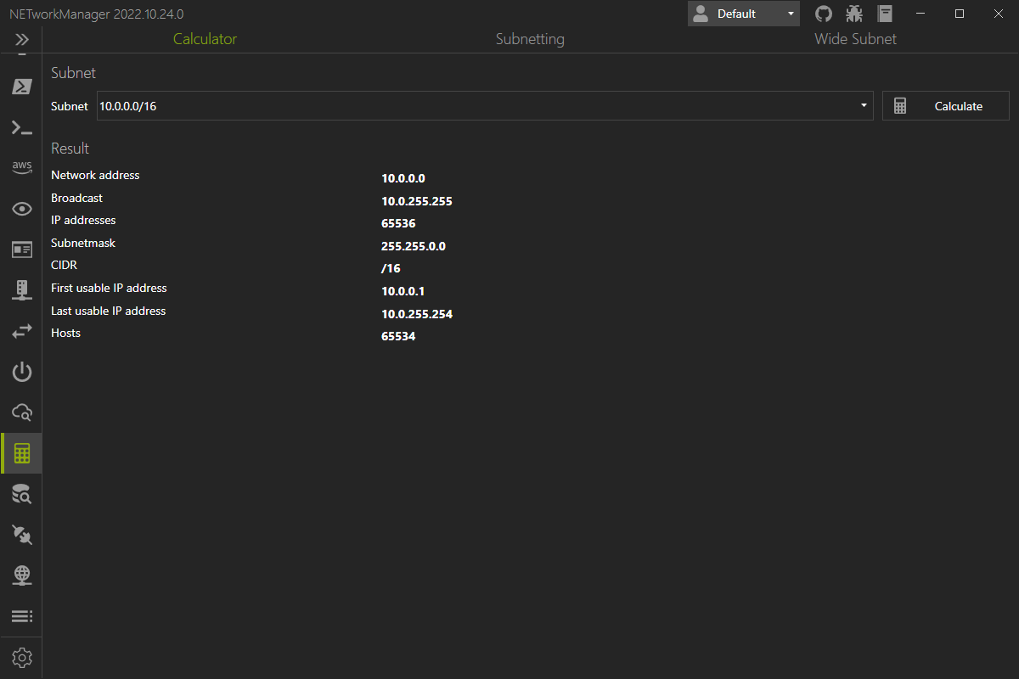Open the Web Console window icon in sidebar
The height and width of the screenshot is (679, 1019).
pyautogui.click(x=22, y=249)
